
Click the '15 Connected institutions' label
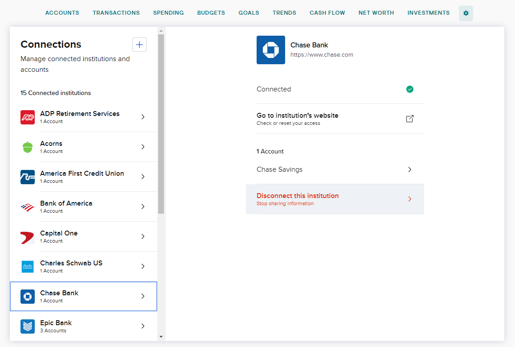(x=56, y=93)
